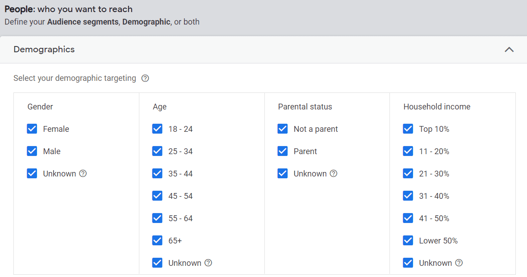Deselect Lower 50% household income
527x277 pixels.
click(x=408, y=240)
